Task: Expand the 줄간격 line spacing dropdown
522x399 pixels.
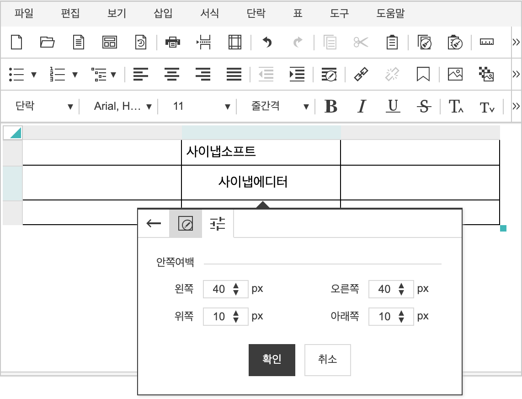Action: click(280, 107)
